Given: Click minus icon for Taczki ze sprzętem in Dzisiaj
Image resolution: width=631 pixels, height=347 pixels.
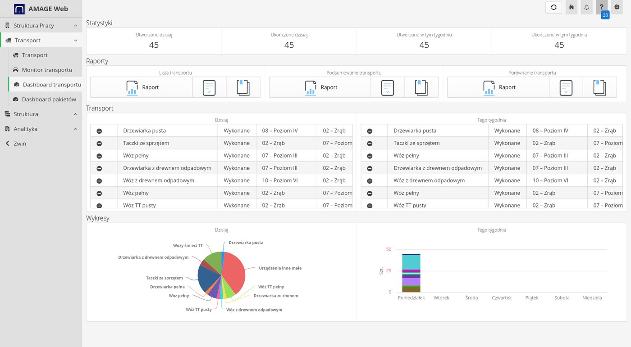Looking at the screenshot, I should tap(99, 144).
